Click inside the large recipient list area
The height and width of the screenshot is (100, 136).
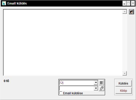[x=63, y=42]
